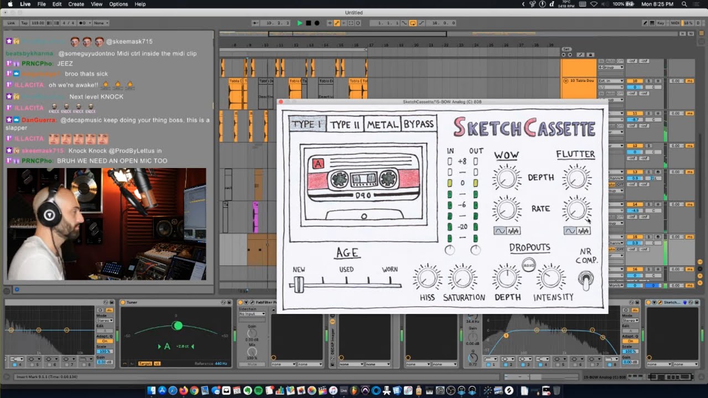Open Spotlight search in menu bar
Image resolution: width=708 pixels, height=398 pixels.
point(685,4)
